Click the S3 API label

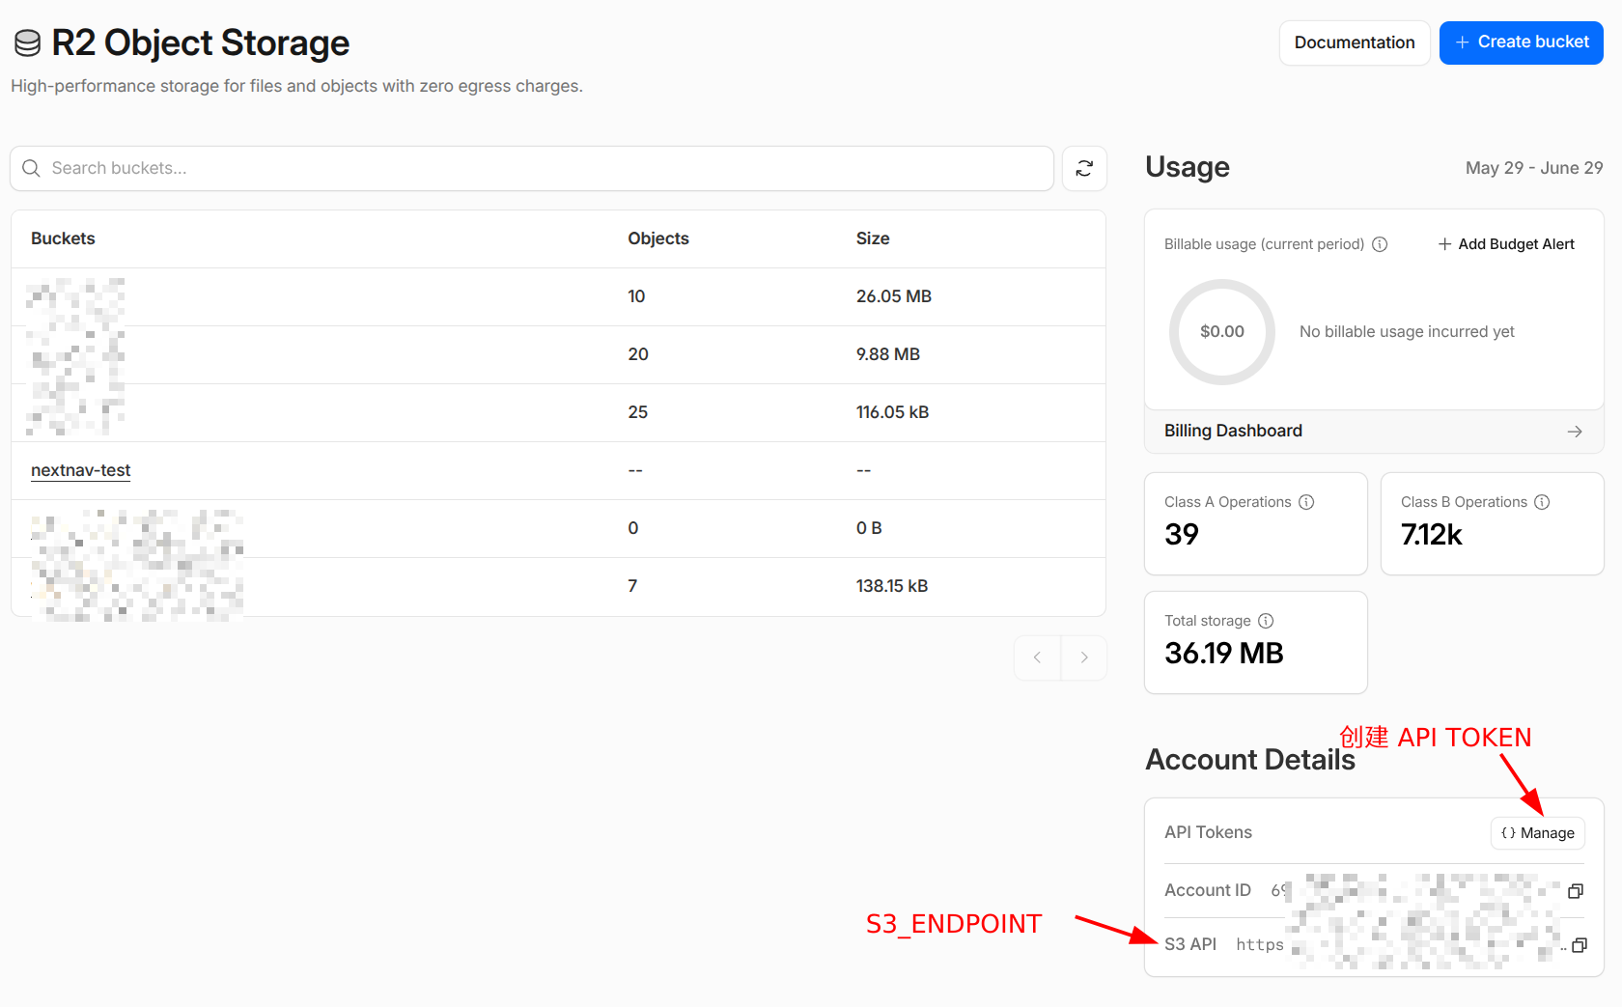click(1190, 944)
